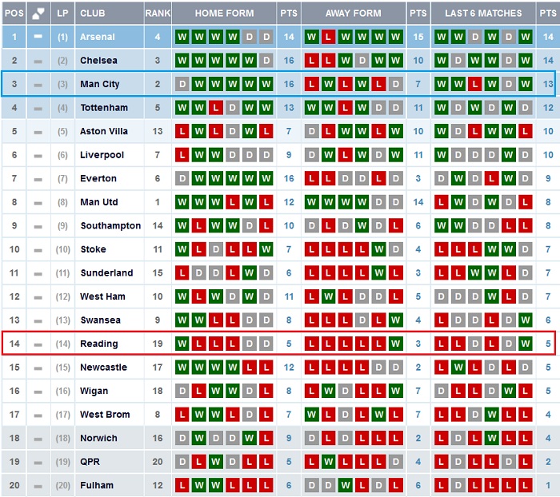The height and width of the screenshot is (497, 560).
Task: Click Stoke's green W away form badge
Action: 379,249
